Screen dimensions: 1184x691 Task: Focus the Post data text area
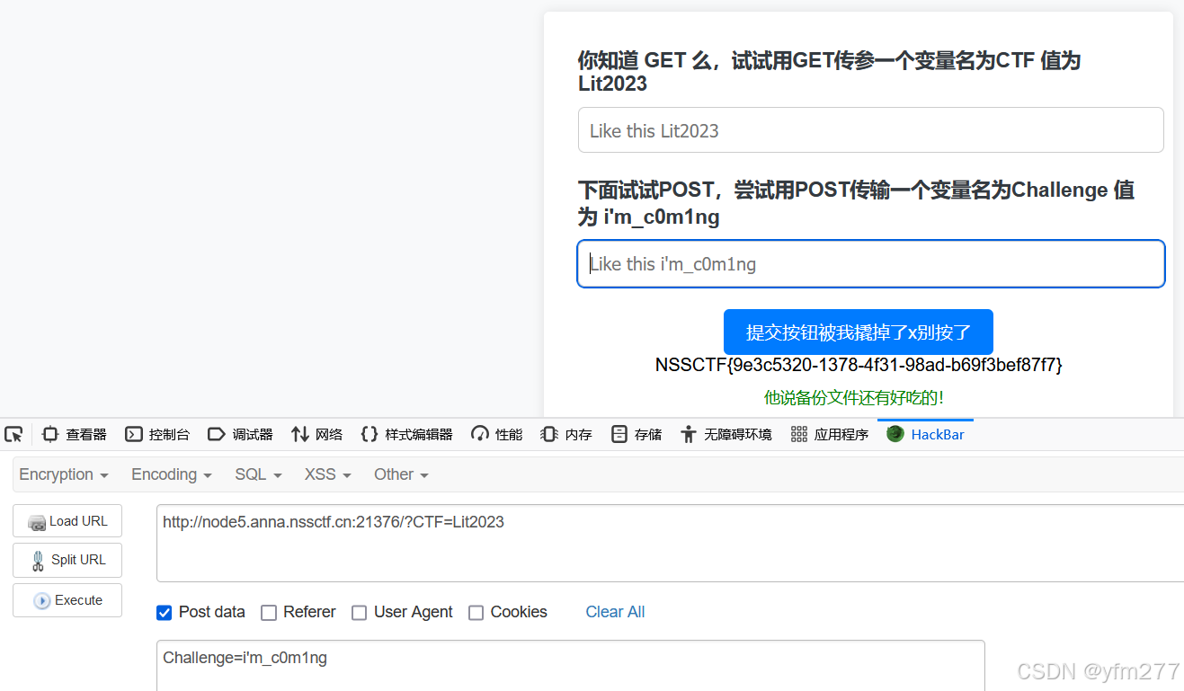click(571, 665)
